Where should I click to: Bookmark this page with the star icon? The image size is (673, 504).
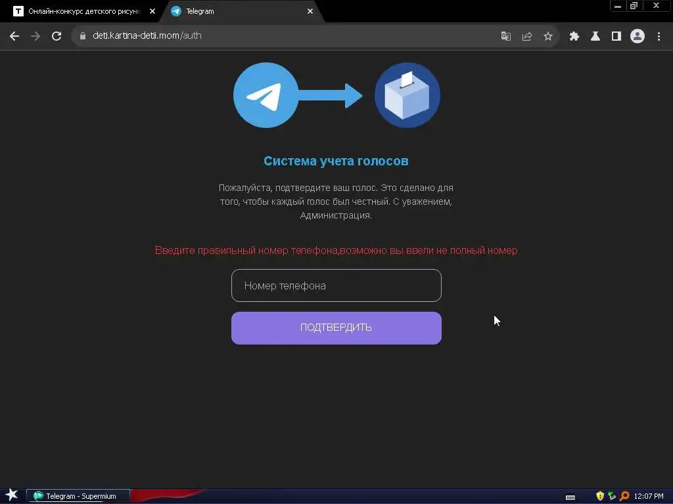coord(548,37)
